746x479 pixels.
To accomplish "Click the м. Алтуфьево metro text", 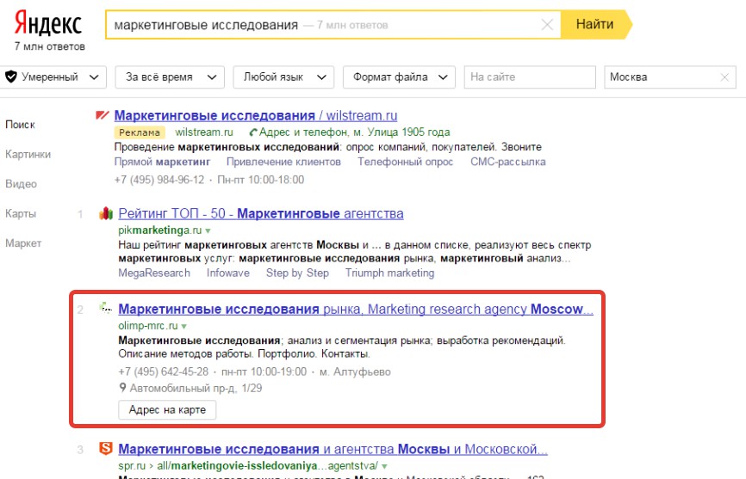I will click(x=355, y=372).
